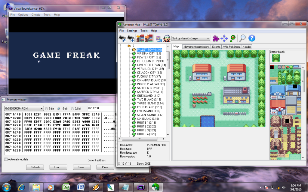
Task: Switch to Advance Map on the taskbar
Action: [x=156, y=187]
